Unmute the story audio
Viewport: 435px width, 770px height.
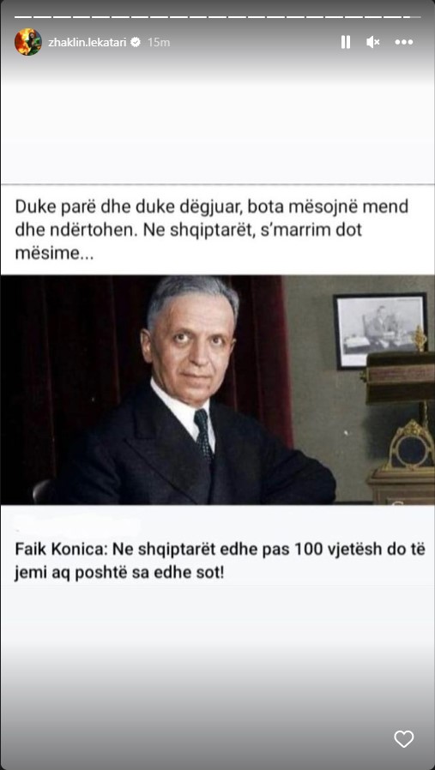tap(373, 42)
